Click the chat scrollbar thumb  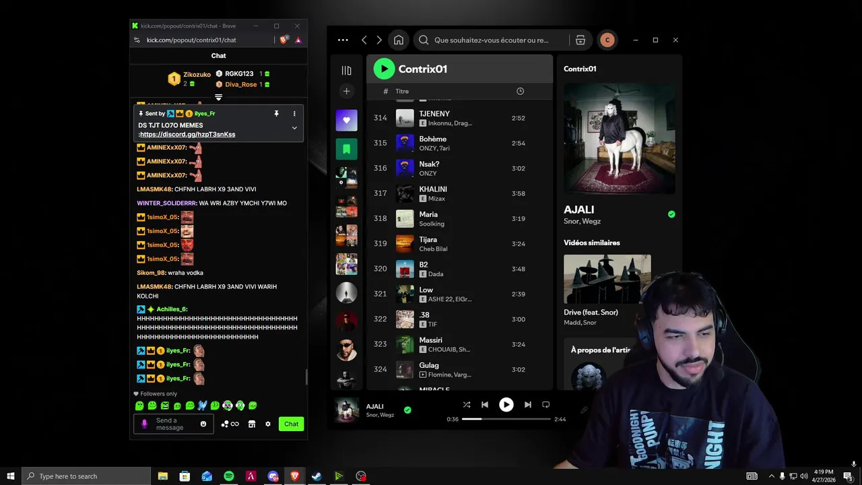pyautogui.click(x=306, y=377)
